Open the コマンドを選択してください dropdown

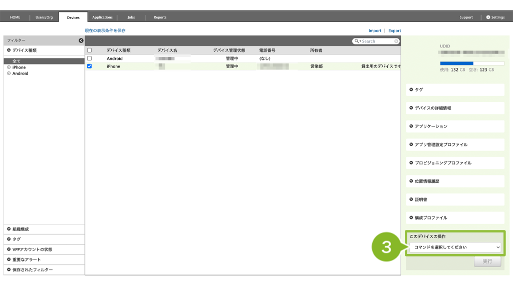455,247
